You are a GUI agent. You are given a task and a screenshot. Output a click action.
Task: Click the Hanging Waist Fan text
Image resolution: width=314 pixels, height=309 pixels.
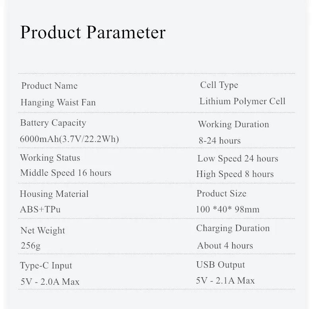(58, 102)
